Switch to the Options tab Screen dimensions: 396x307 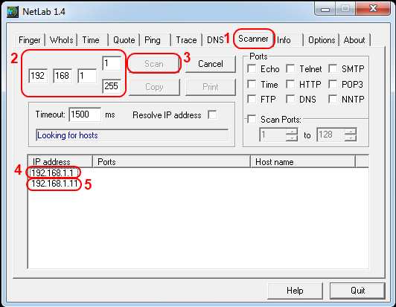pyautogui.click(x=322, y=40)
